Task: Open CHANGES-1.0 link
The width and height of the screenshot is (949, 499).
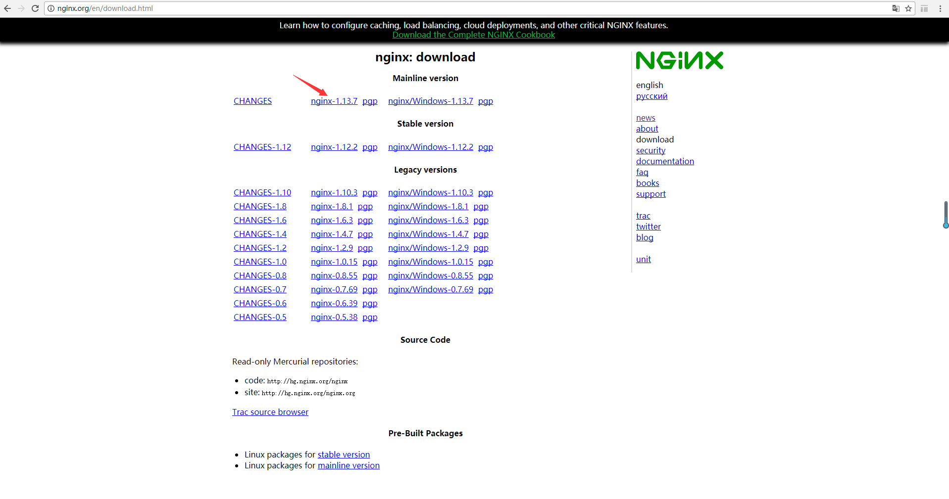Action: 260,262
